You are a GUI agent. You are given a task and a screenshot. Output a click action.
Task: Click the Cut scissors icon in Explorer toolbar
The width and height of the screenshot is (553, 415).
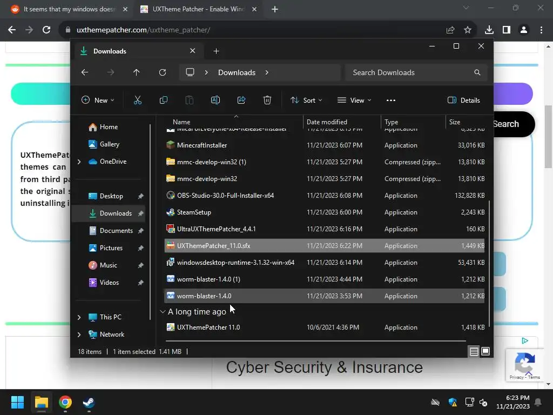(138, 100)
